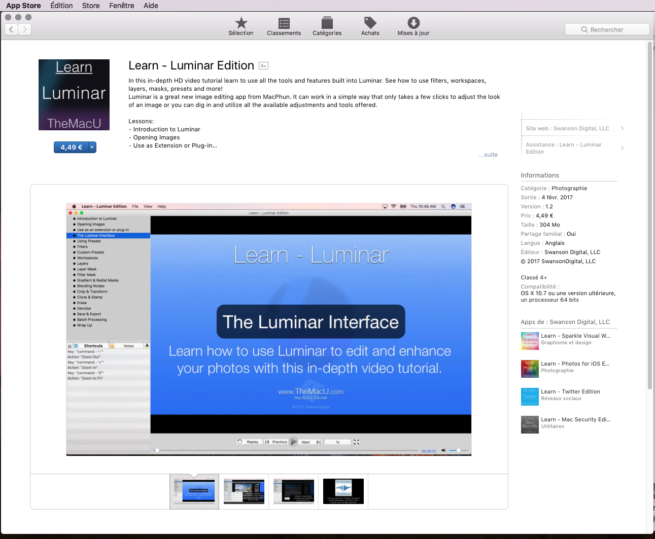This screenshot has width=655, height=539.
Task: Click the Version 1.2 entry
Action: [537, 206]
